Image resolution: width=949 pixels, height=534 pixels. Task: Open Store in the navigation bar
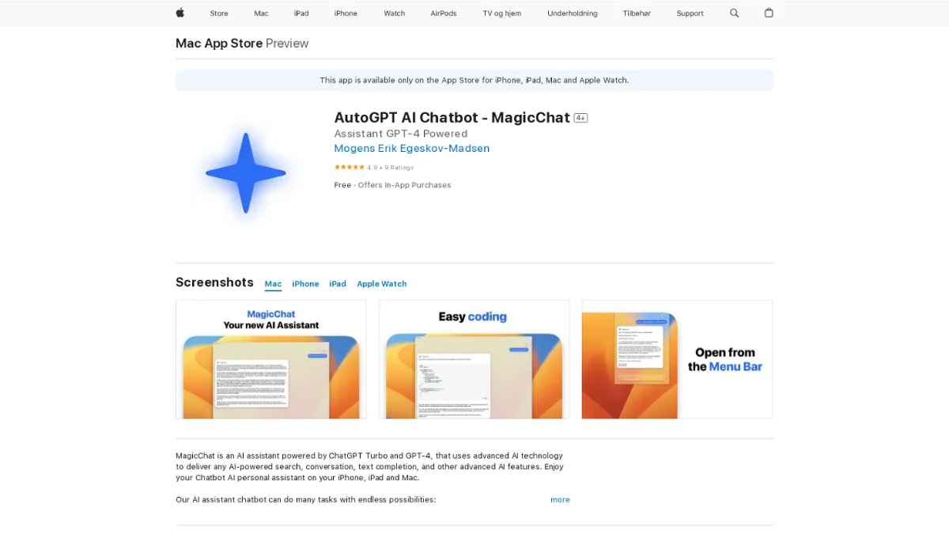(219, 13)
